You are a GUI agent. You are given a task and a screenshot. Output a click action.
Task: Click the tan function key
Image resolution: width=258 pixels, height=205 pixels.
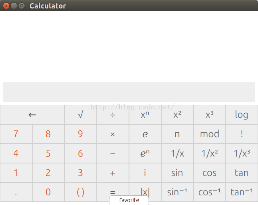click(x=242, y=173)
